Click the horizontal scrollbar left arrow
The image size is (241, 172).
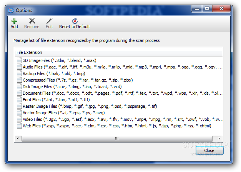click(x=18, y=139)
